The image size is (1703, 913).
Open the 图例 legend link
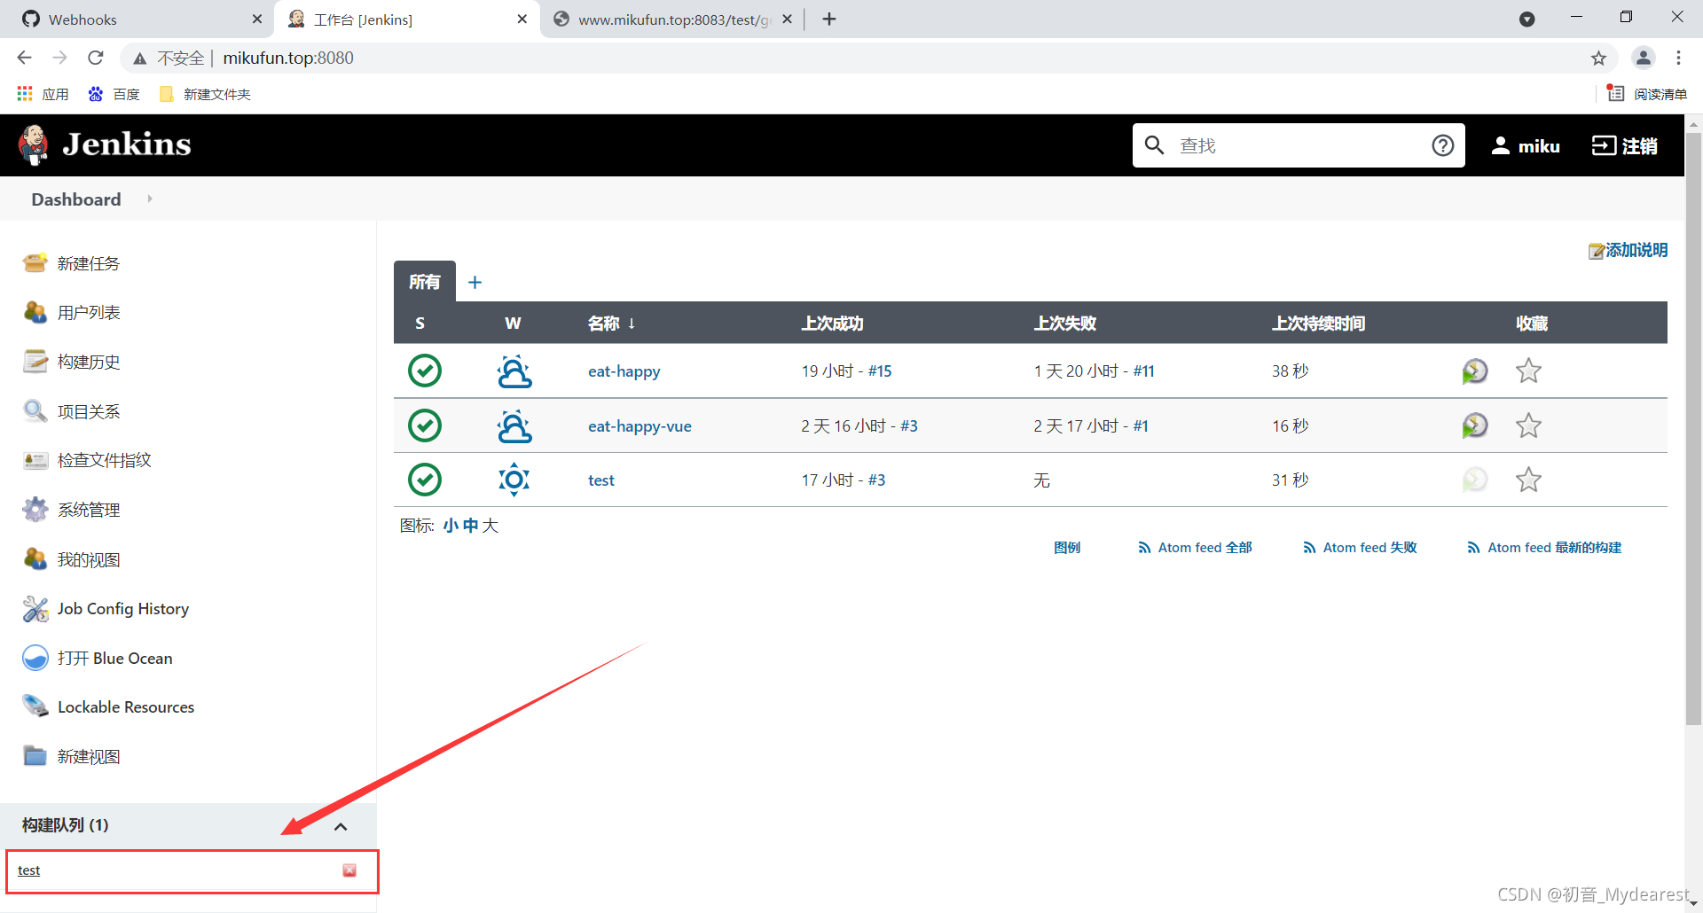1067,548
